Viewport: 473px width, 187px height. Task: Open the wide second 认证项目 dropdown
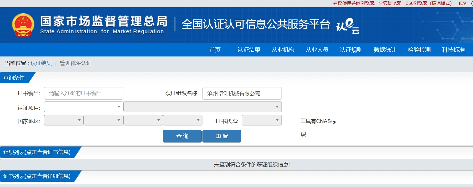202,107
